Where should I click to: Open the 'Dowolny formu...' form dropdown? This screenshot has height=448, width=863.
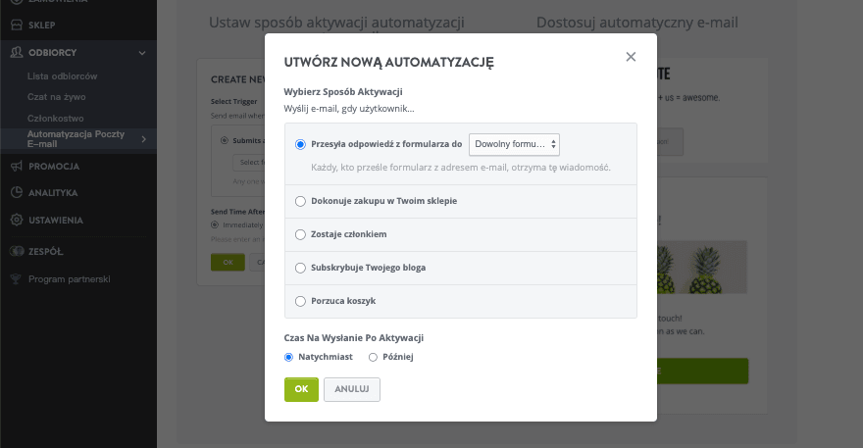coord(514,144)
